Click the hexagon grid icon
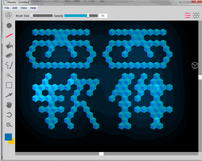202x161 pixels. coord(196,16)
